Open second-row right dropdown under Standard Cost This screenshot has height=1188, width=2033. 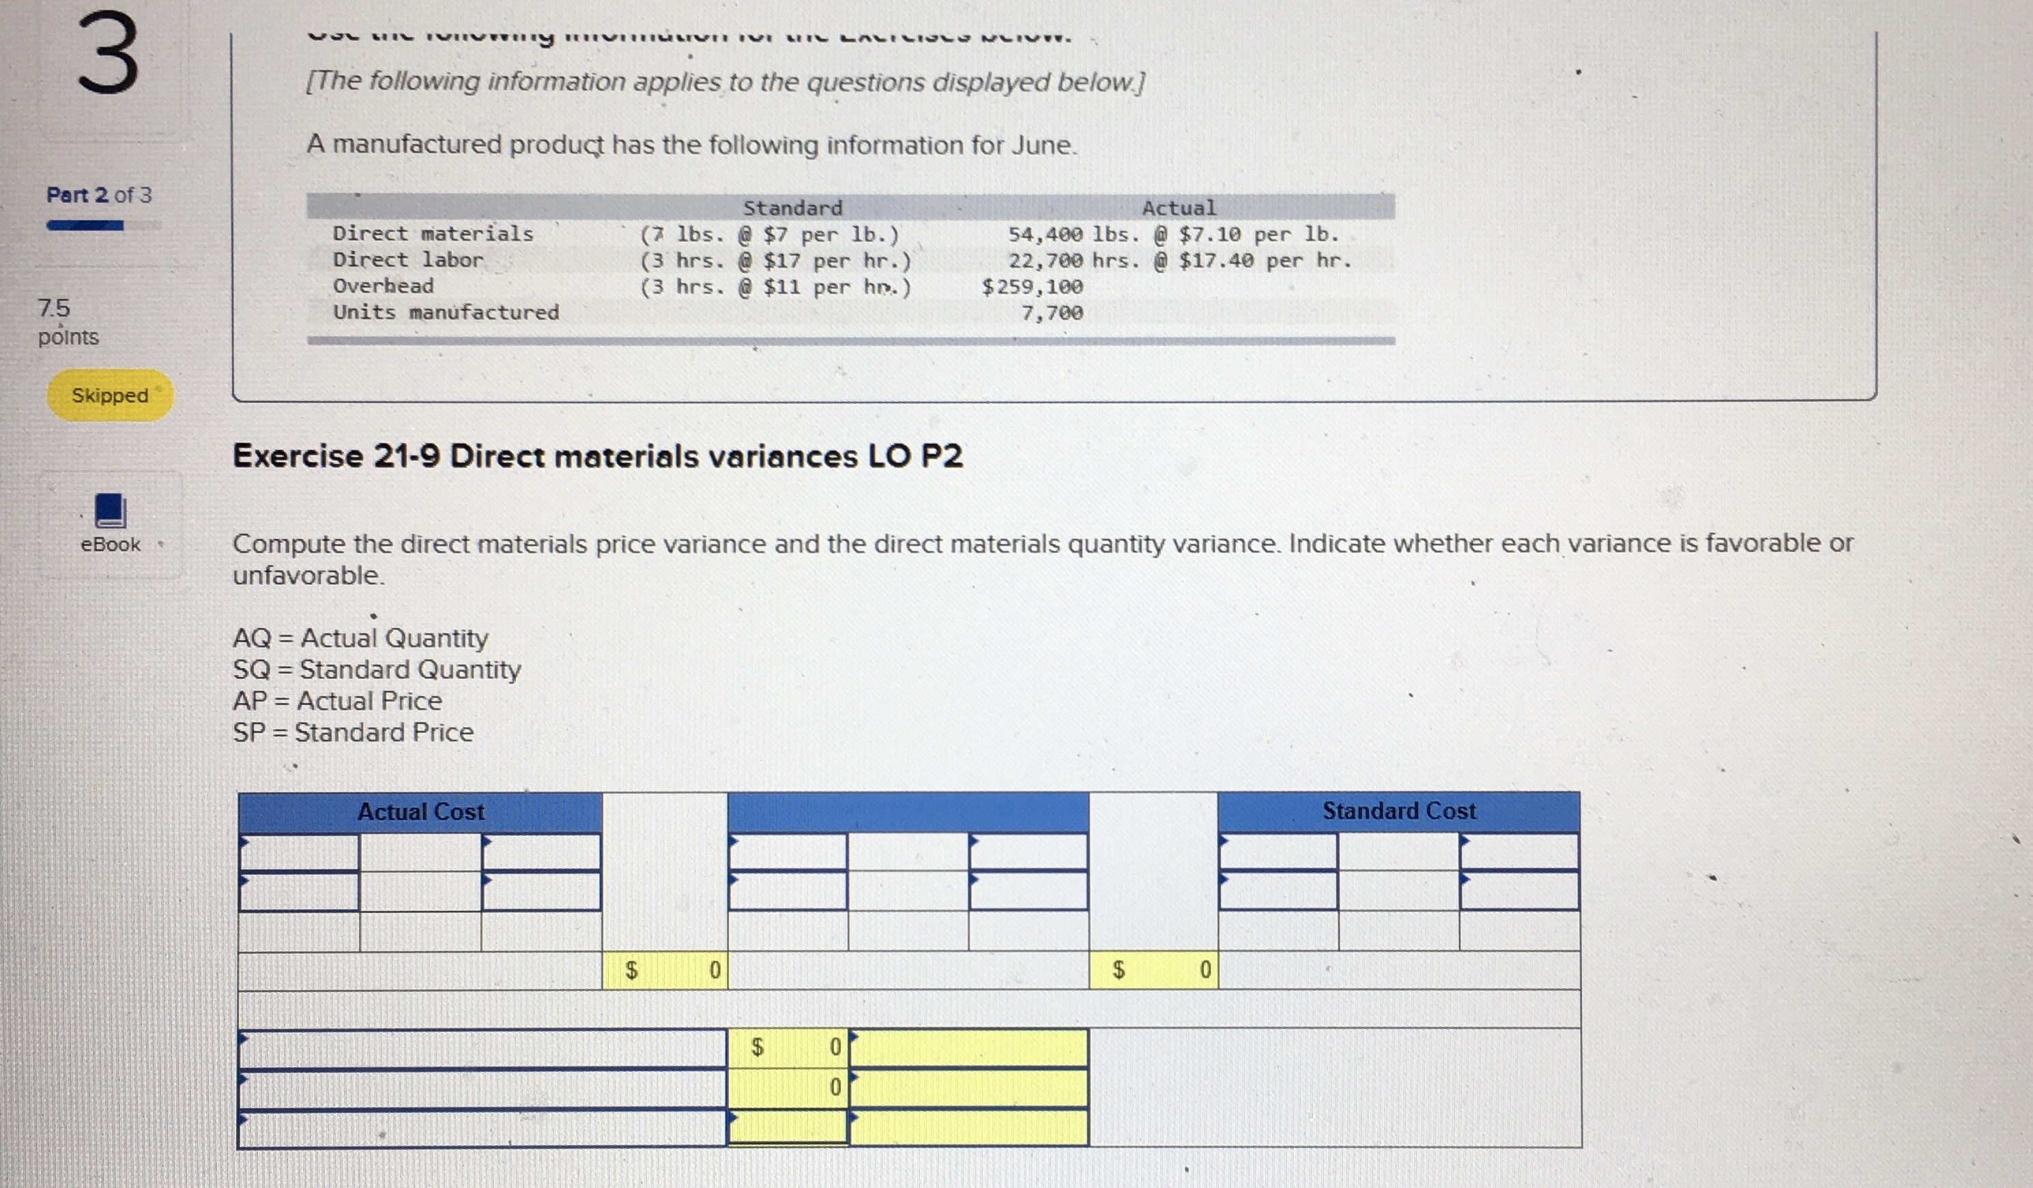[x=1519, y=890]
